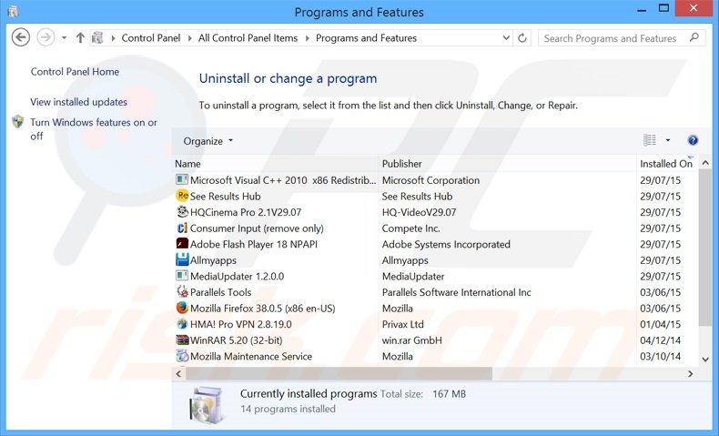Click the See Results Hub program icon
The height and width of the screenshot is (436, 719).
click(x=182, y=196)
